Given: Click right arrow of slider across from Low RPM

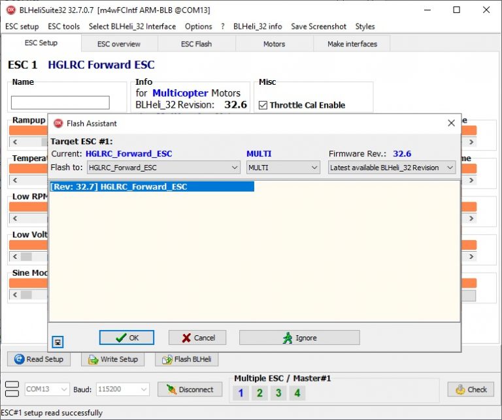Looking at the screenshot, I should coord(471,218).
